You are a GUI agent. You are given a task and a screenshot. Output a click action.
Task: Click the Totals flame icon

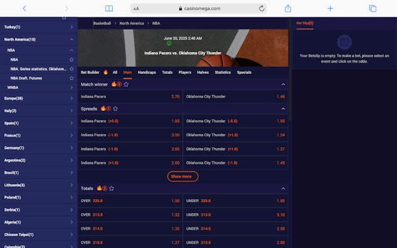tap(99, 188)
